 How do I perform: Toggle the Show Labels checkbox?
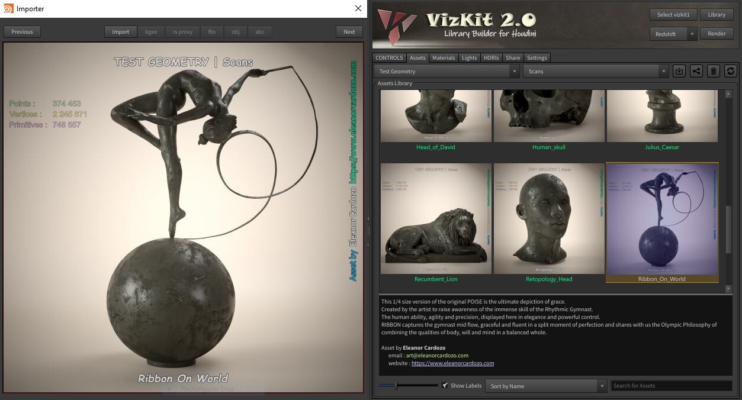(445, 386)
